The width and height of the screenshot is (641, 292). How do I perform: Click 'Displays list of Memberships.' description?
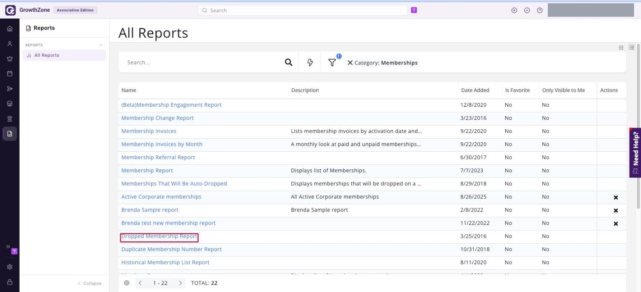pos(329,171)
